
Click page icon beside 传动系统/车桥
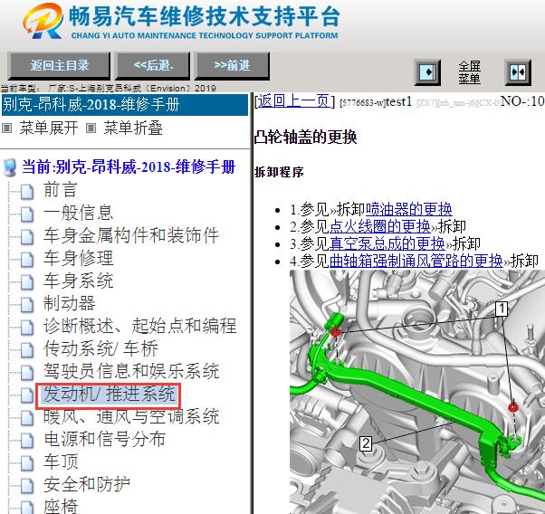(x=27, y=349)
